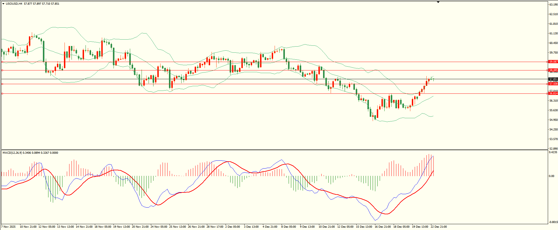The width and height of the screenshot is (558, 230).
Task: Click the 7 Nov 2025 date label
Action: pos(8,227)
